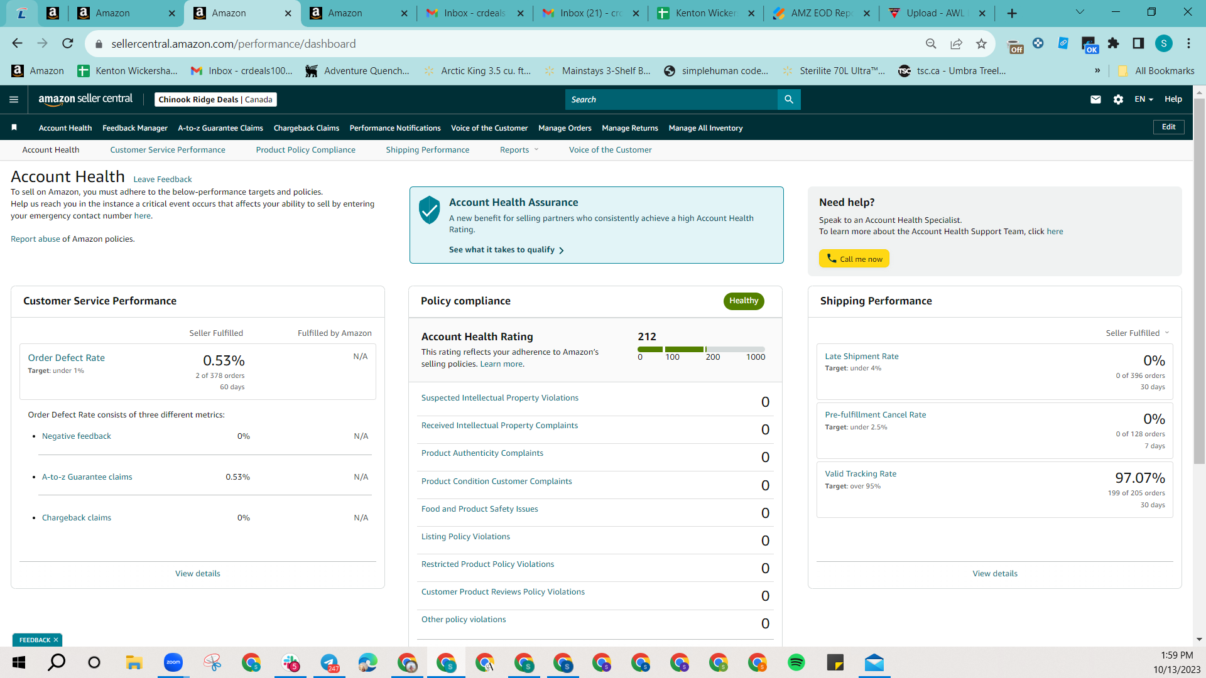
Task: Switch to the Customer Service Performance tab
Action: coord(168,149)
